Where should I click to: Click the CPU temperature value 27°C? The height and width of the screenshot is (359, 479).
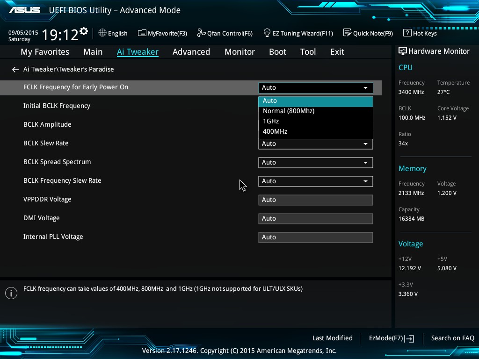(443, 92)
